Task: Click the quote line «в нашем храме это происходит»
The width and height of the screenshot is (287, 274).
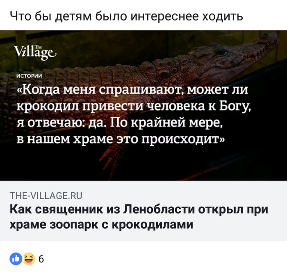Action: [x=121, y=139]
